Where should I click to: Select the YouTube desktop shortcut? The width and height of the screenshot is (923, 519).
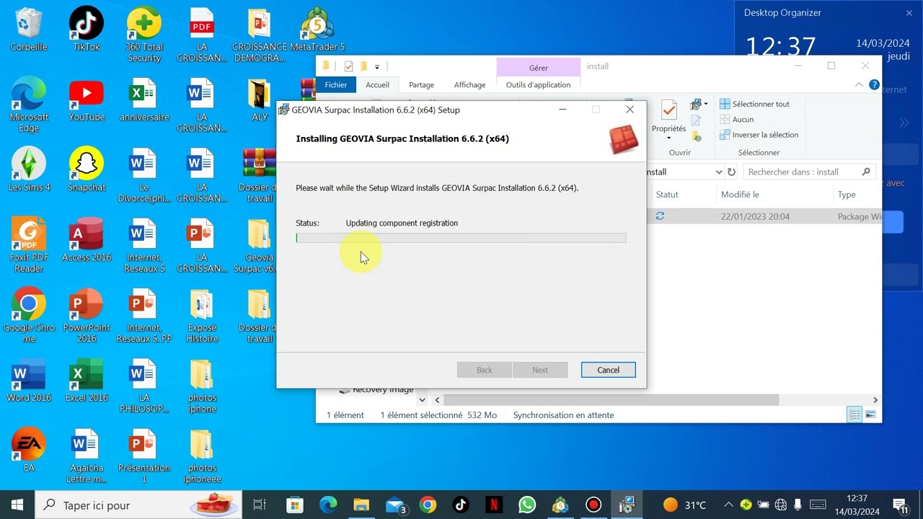(x=87, y=101)
